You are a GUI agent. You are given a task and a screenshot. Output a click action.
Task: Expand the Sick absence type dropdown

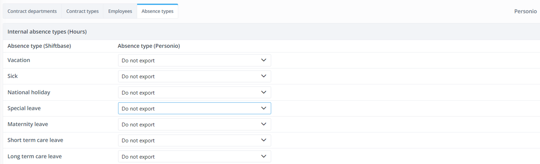click(194, 76)
